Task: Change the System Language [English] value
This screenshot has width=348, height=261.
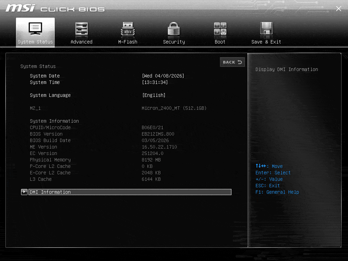Action: click(154, 95)
